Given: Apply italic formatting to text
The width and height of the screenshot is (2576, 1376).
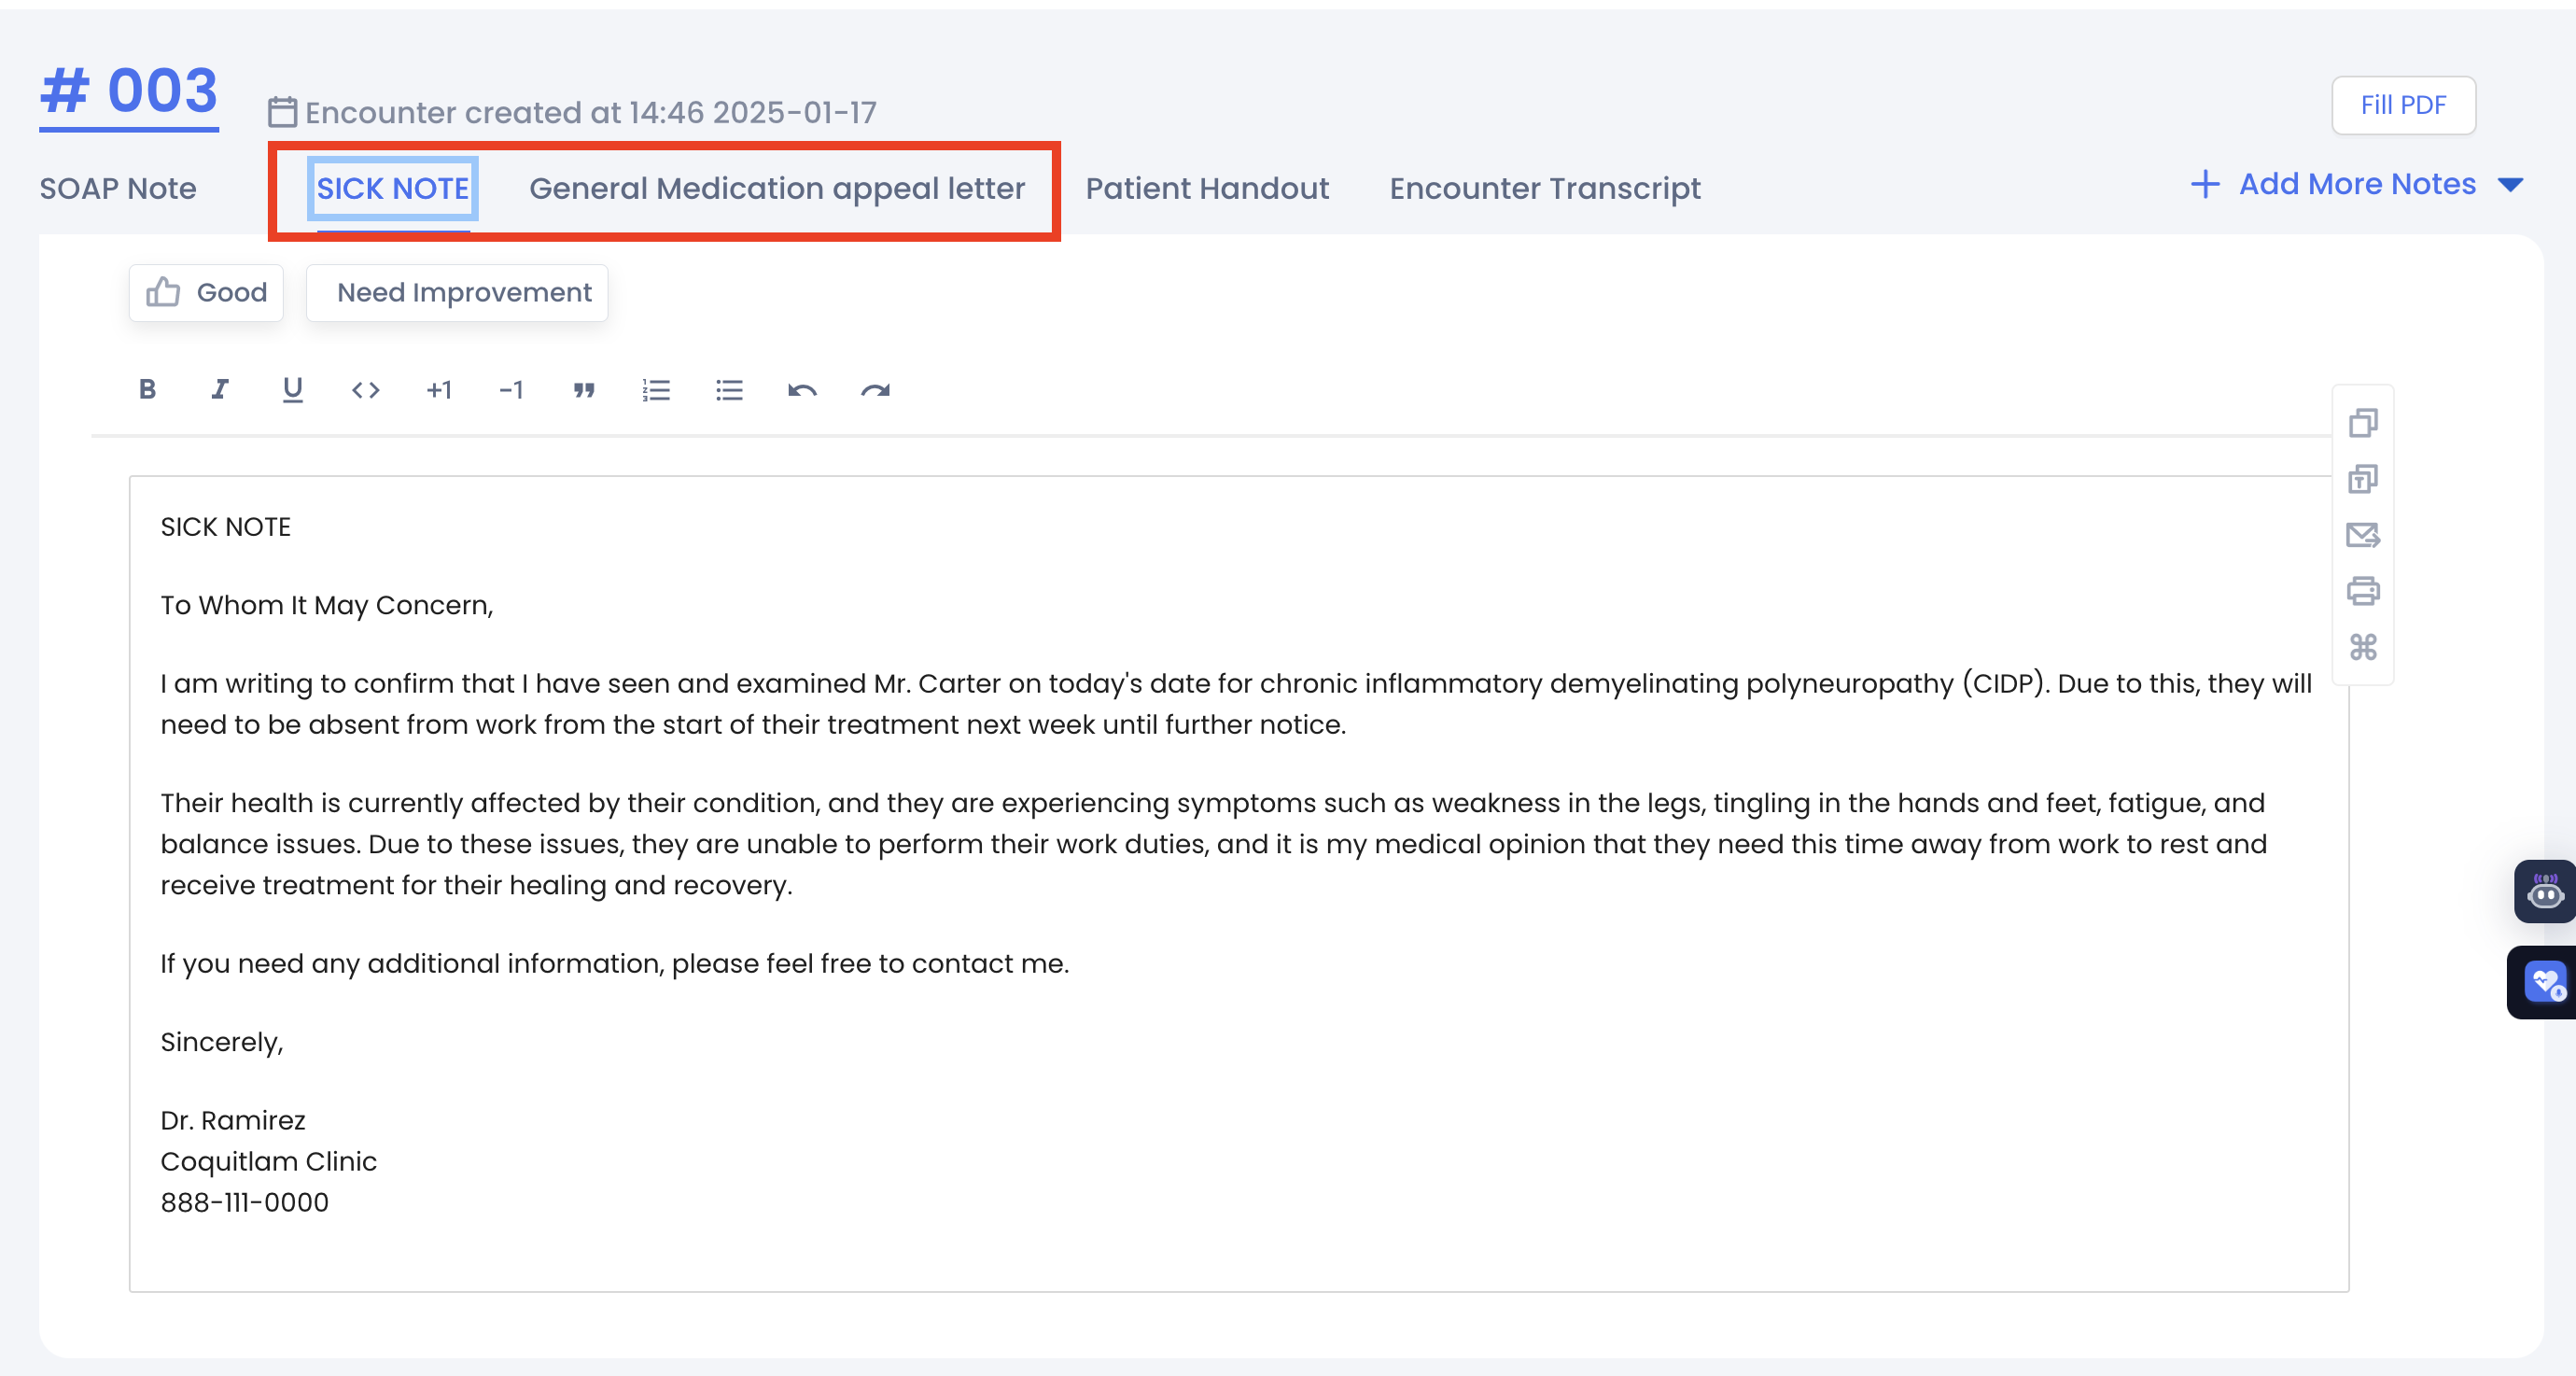Looking at the screenshot, I should tap(220, 390).
